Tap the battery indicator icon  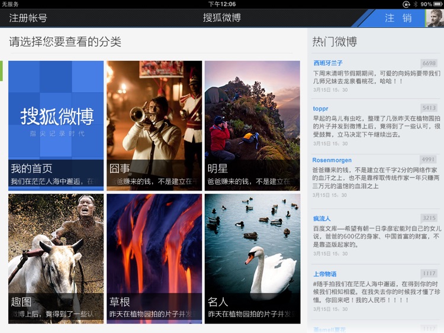click(x=437, y=4)
